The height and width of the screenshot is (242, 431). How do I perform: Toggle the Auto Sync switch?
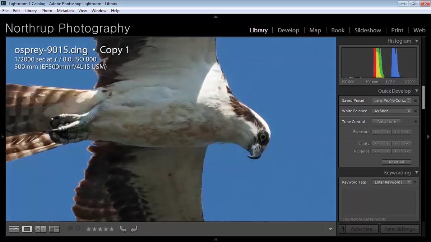click(342, 229)
